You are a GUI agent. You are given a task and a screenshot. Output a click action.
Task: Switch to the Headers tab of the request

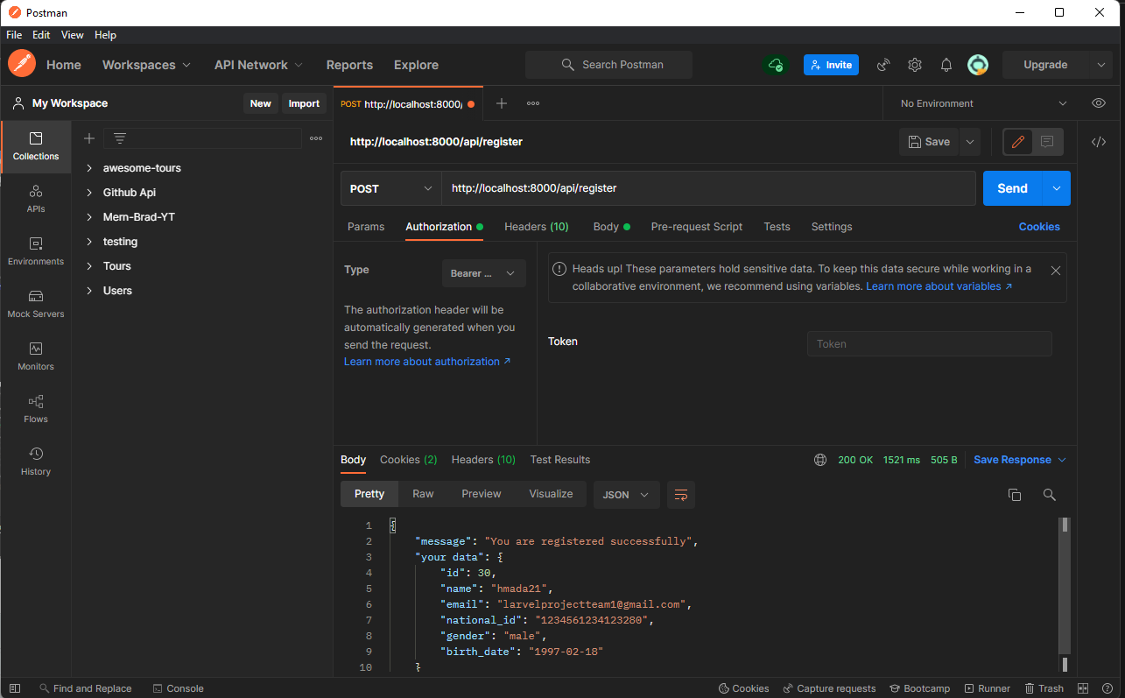tap(536, 226)
